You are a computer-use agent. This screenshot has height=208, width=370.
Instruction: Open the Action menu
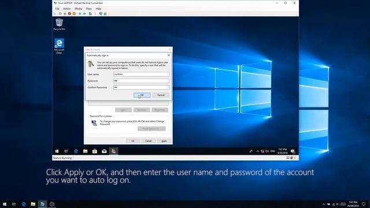pyautogui.click(x=67, y=9)
